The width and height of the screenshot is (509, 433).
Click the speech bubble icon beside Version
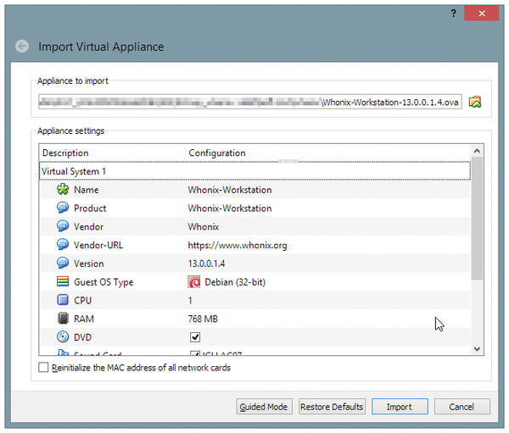point(63,263)
